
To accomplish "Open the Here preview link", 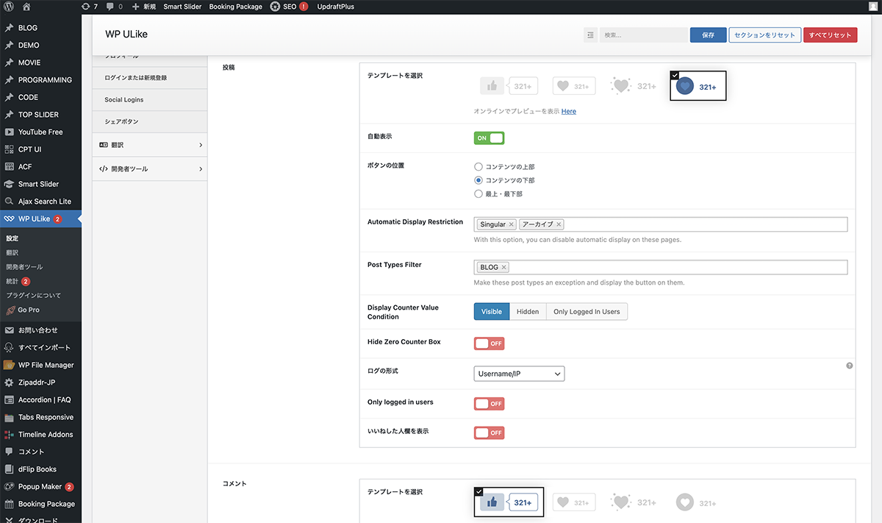I will click(x=568, y=111).
